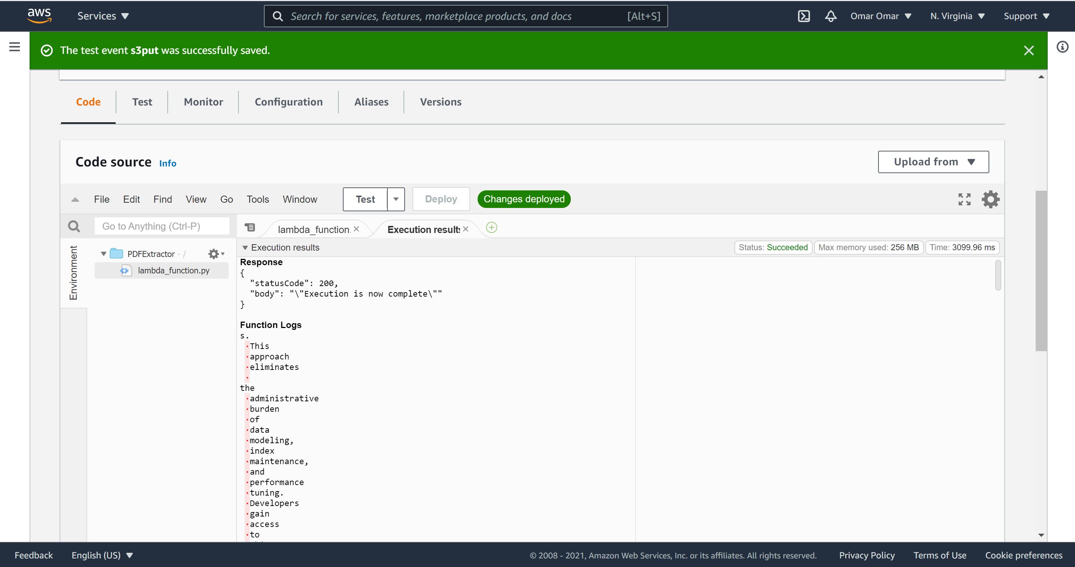Open the navigation hamburger menu
Viewport: 1075px width, 567px height.
pyautogui.click(x=14, y=47)
